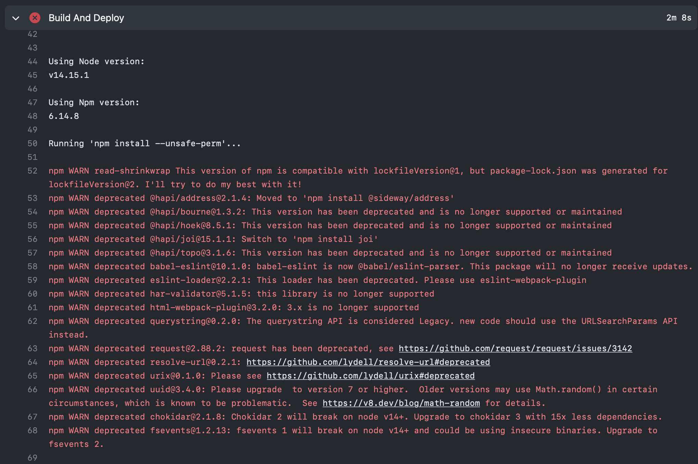The height and width of the screenshot is (464, 698).
Task: Click the Build And Deploy step title
Action: tap(86, 18)
